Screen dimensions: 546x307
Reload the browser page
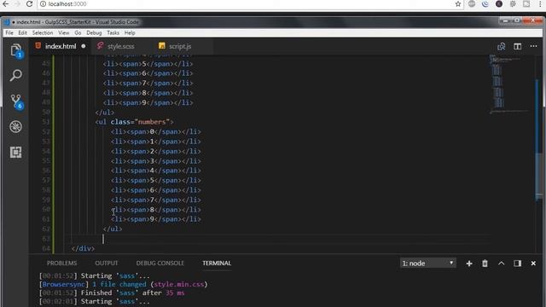pos(30,3)
